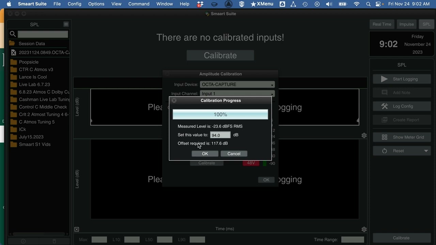The image size is (436, 245).
Task: Click the L50 value field
Action: point(165,240)
